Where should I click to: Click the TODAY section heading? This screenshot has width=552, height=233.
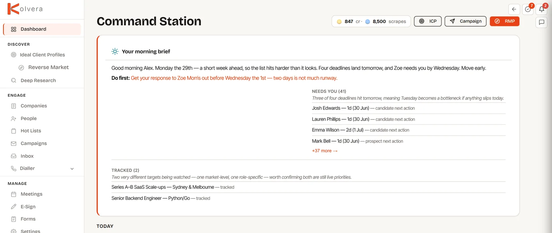tap(105, 226)
